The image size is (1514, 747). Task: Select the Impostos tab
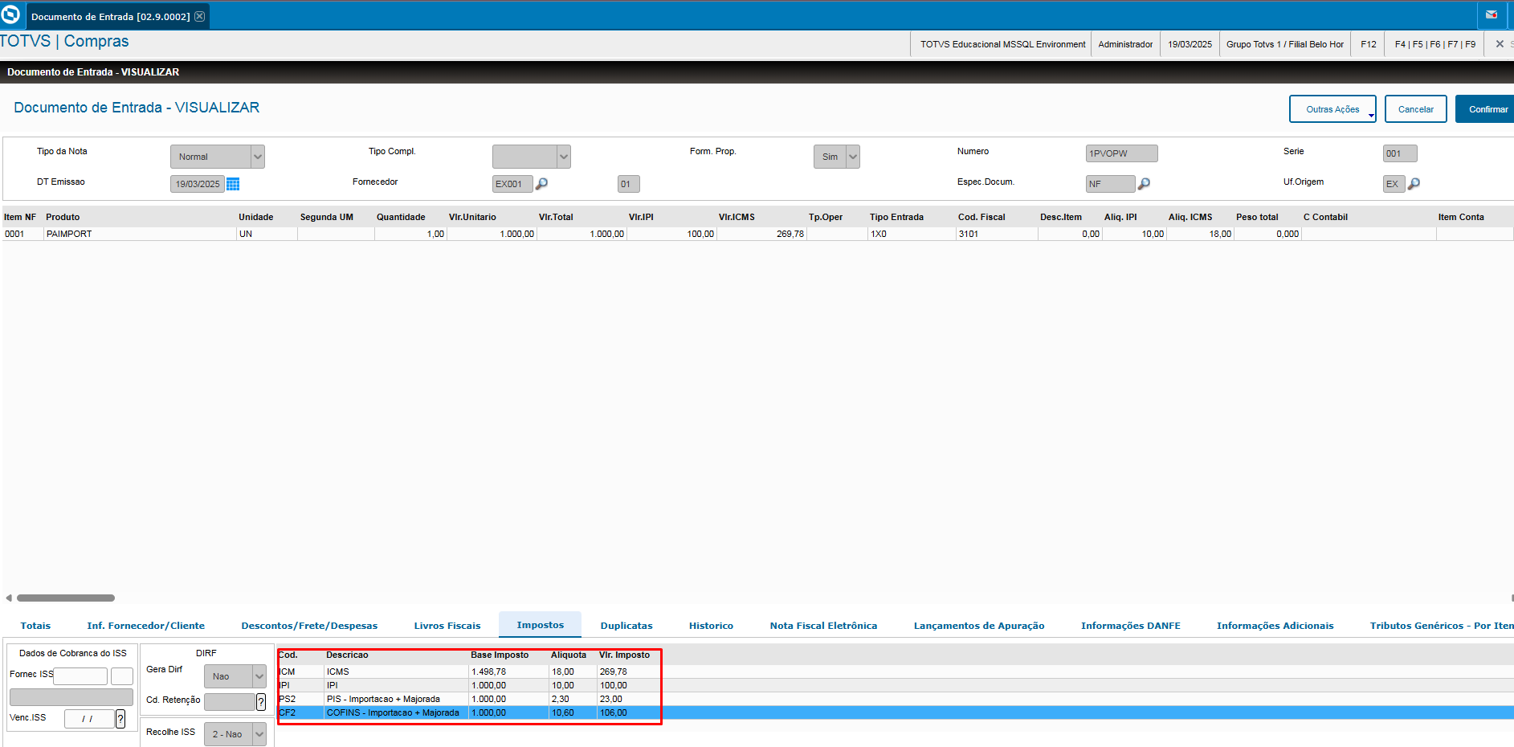tap(541, 625)
